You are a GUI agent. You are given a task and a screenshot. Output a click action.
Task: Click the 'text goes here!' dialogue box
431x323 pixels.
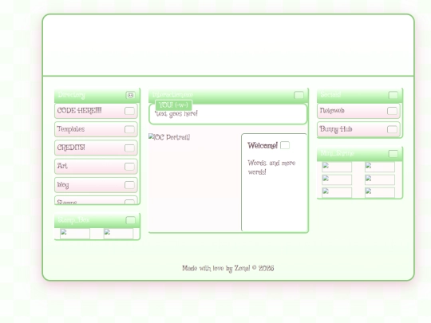click(x=227, y=114)
